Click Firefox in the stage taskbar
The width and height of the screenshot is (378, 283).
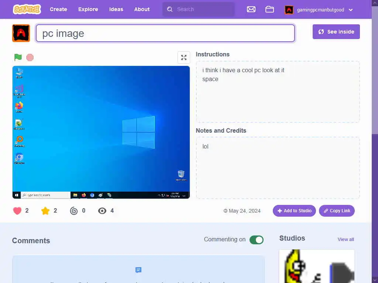click(x=84, y=195)
